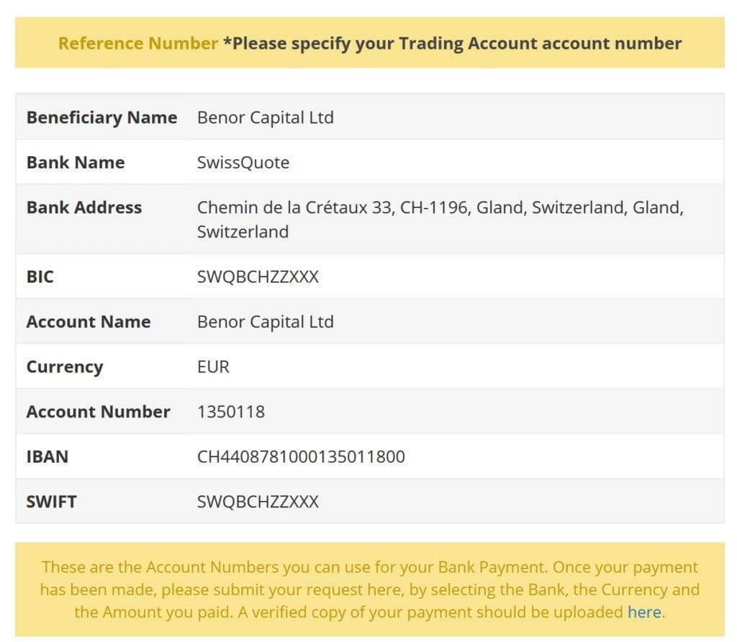Click the bank payment instructions paragraph

click(x=369, y=589)
